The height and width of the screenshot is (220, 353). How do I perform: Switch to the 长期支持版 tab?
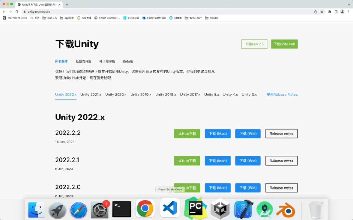click(84, 61)
